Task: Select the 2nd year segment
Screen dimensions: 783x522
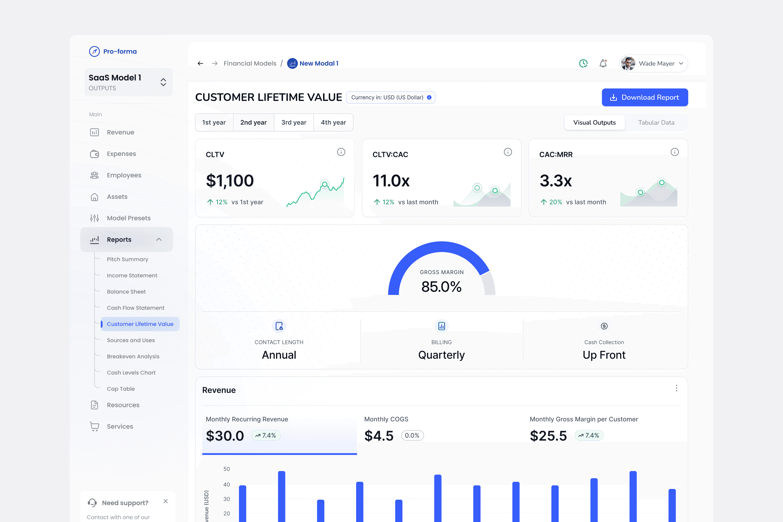Action: point(253,122)
